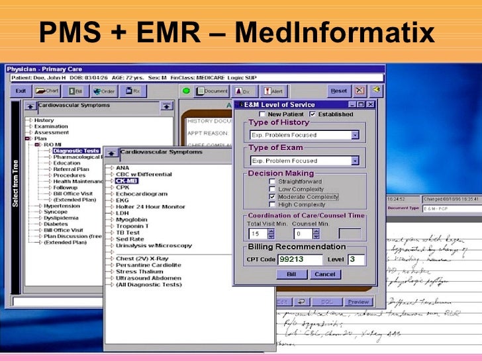
Task: Click the up arrow left of Cardiovascular Symptoms
Action: [x=30, y=106]
